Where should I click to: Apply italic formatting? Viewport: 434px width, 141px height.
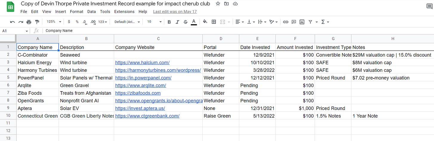[x=177, y=22]
